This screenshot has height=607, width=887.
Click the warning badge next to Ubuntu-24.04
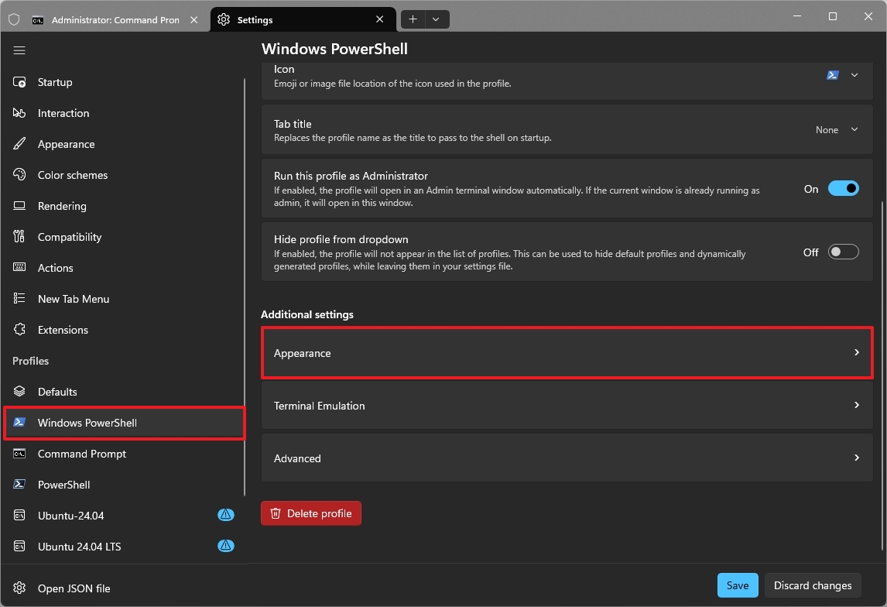[225, 515]
